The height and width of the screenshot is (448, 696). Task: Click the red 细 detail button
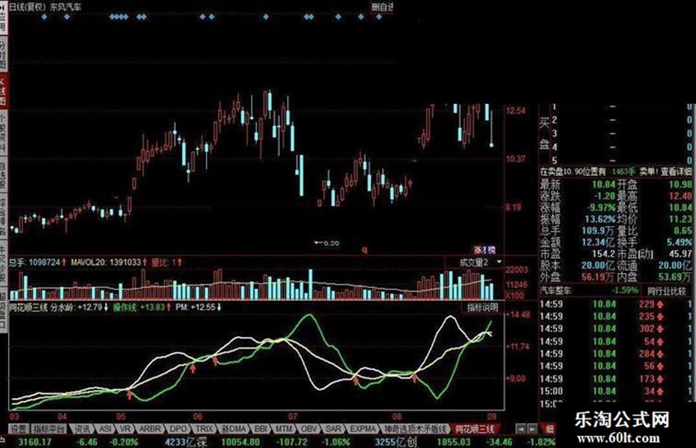tap(549, 429)
